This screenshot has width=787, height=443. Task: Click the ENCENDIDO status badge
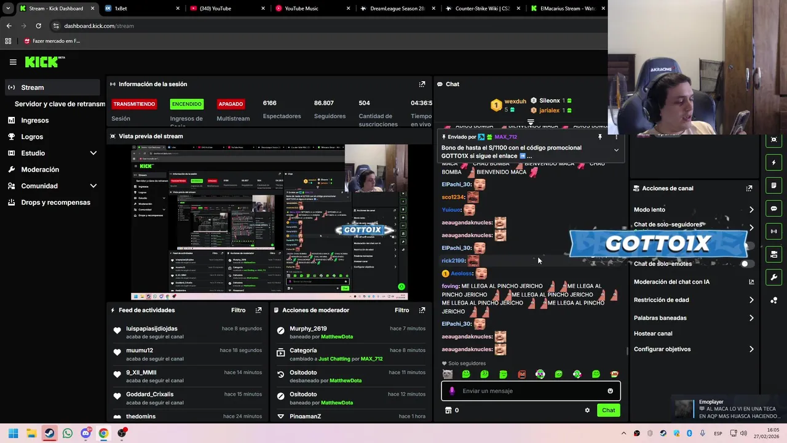tap(186, 104)
